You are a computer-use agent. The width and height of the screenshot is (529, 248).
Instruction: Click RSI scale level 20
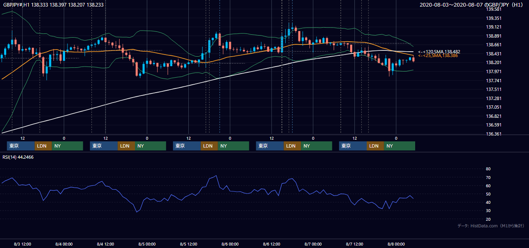[x=488, y=219]
